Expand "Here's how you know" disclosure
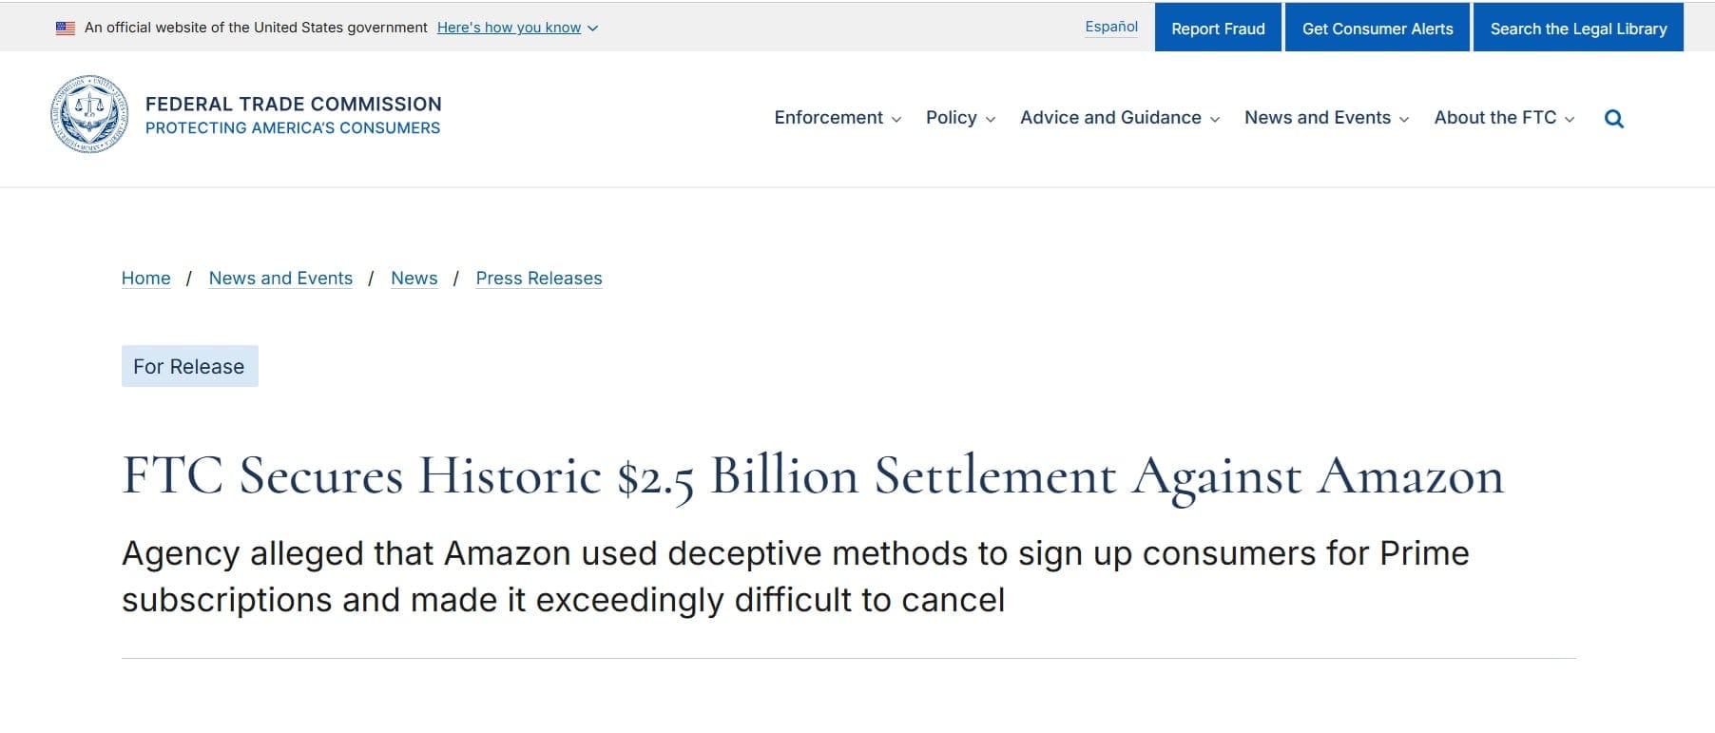The height and width of the screenshot is (733, 1715). (517, 28)
